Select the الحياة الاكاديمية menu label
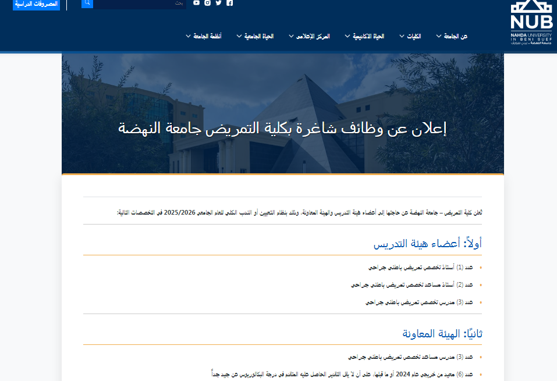 point(368,36)
